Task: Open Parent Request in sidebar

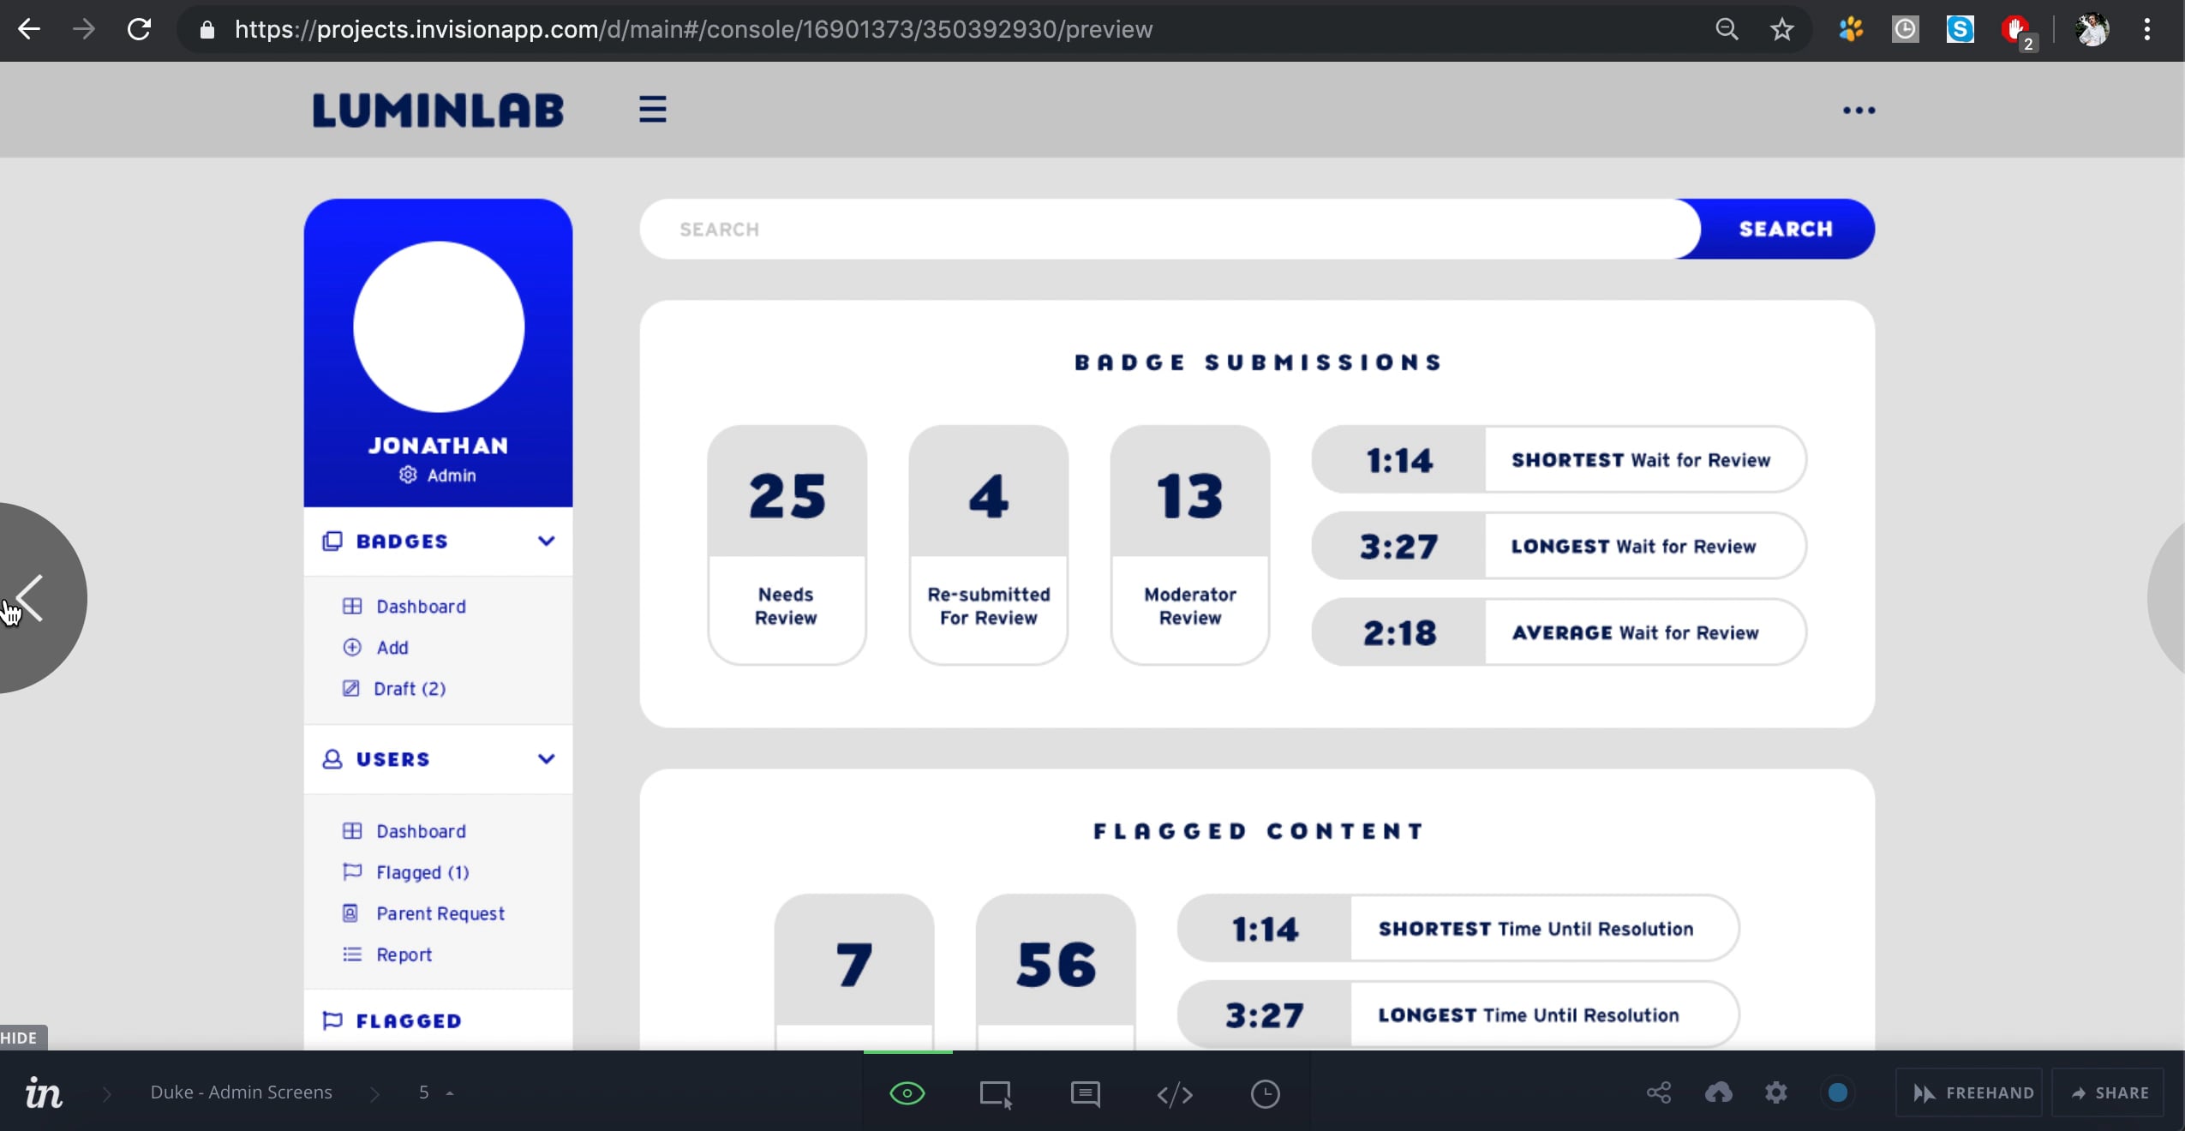Action: coord(423,913)
